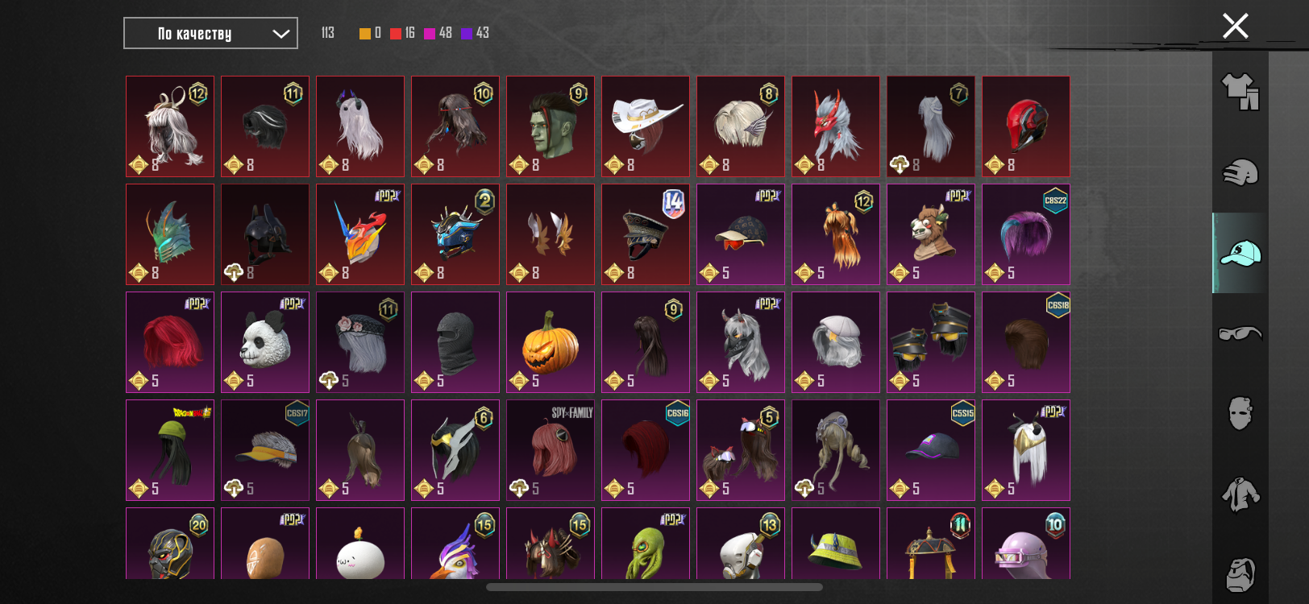This screenshot has width=1309, height=604.
Task: Click the dropdown chevron arrow next to По качеству
Action: point(280,34)
